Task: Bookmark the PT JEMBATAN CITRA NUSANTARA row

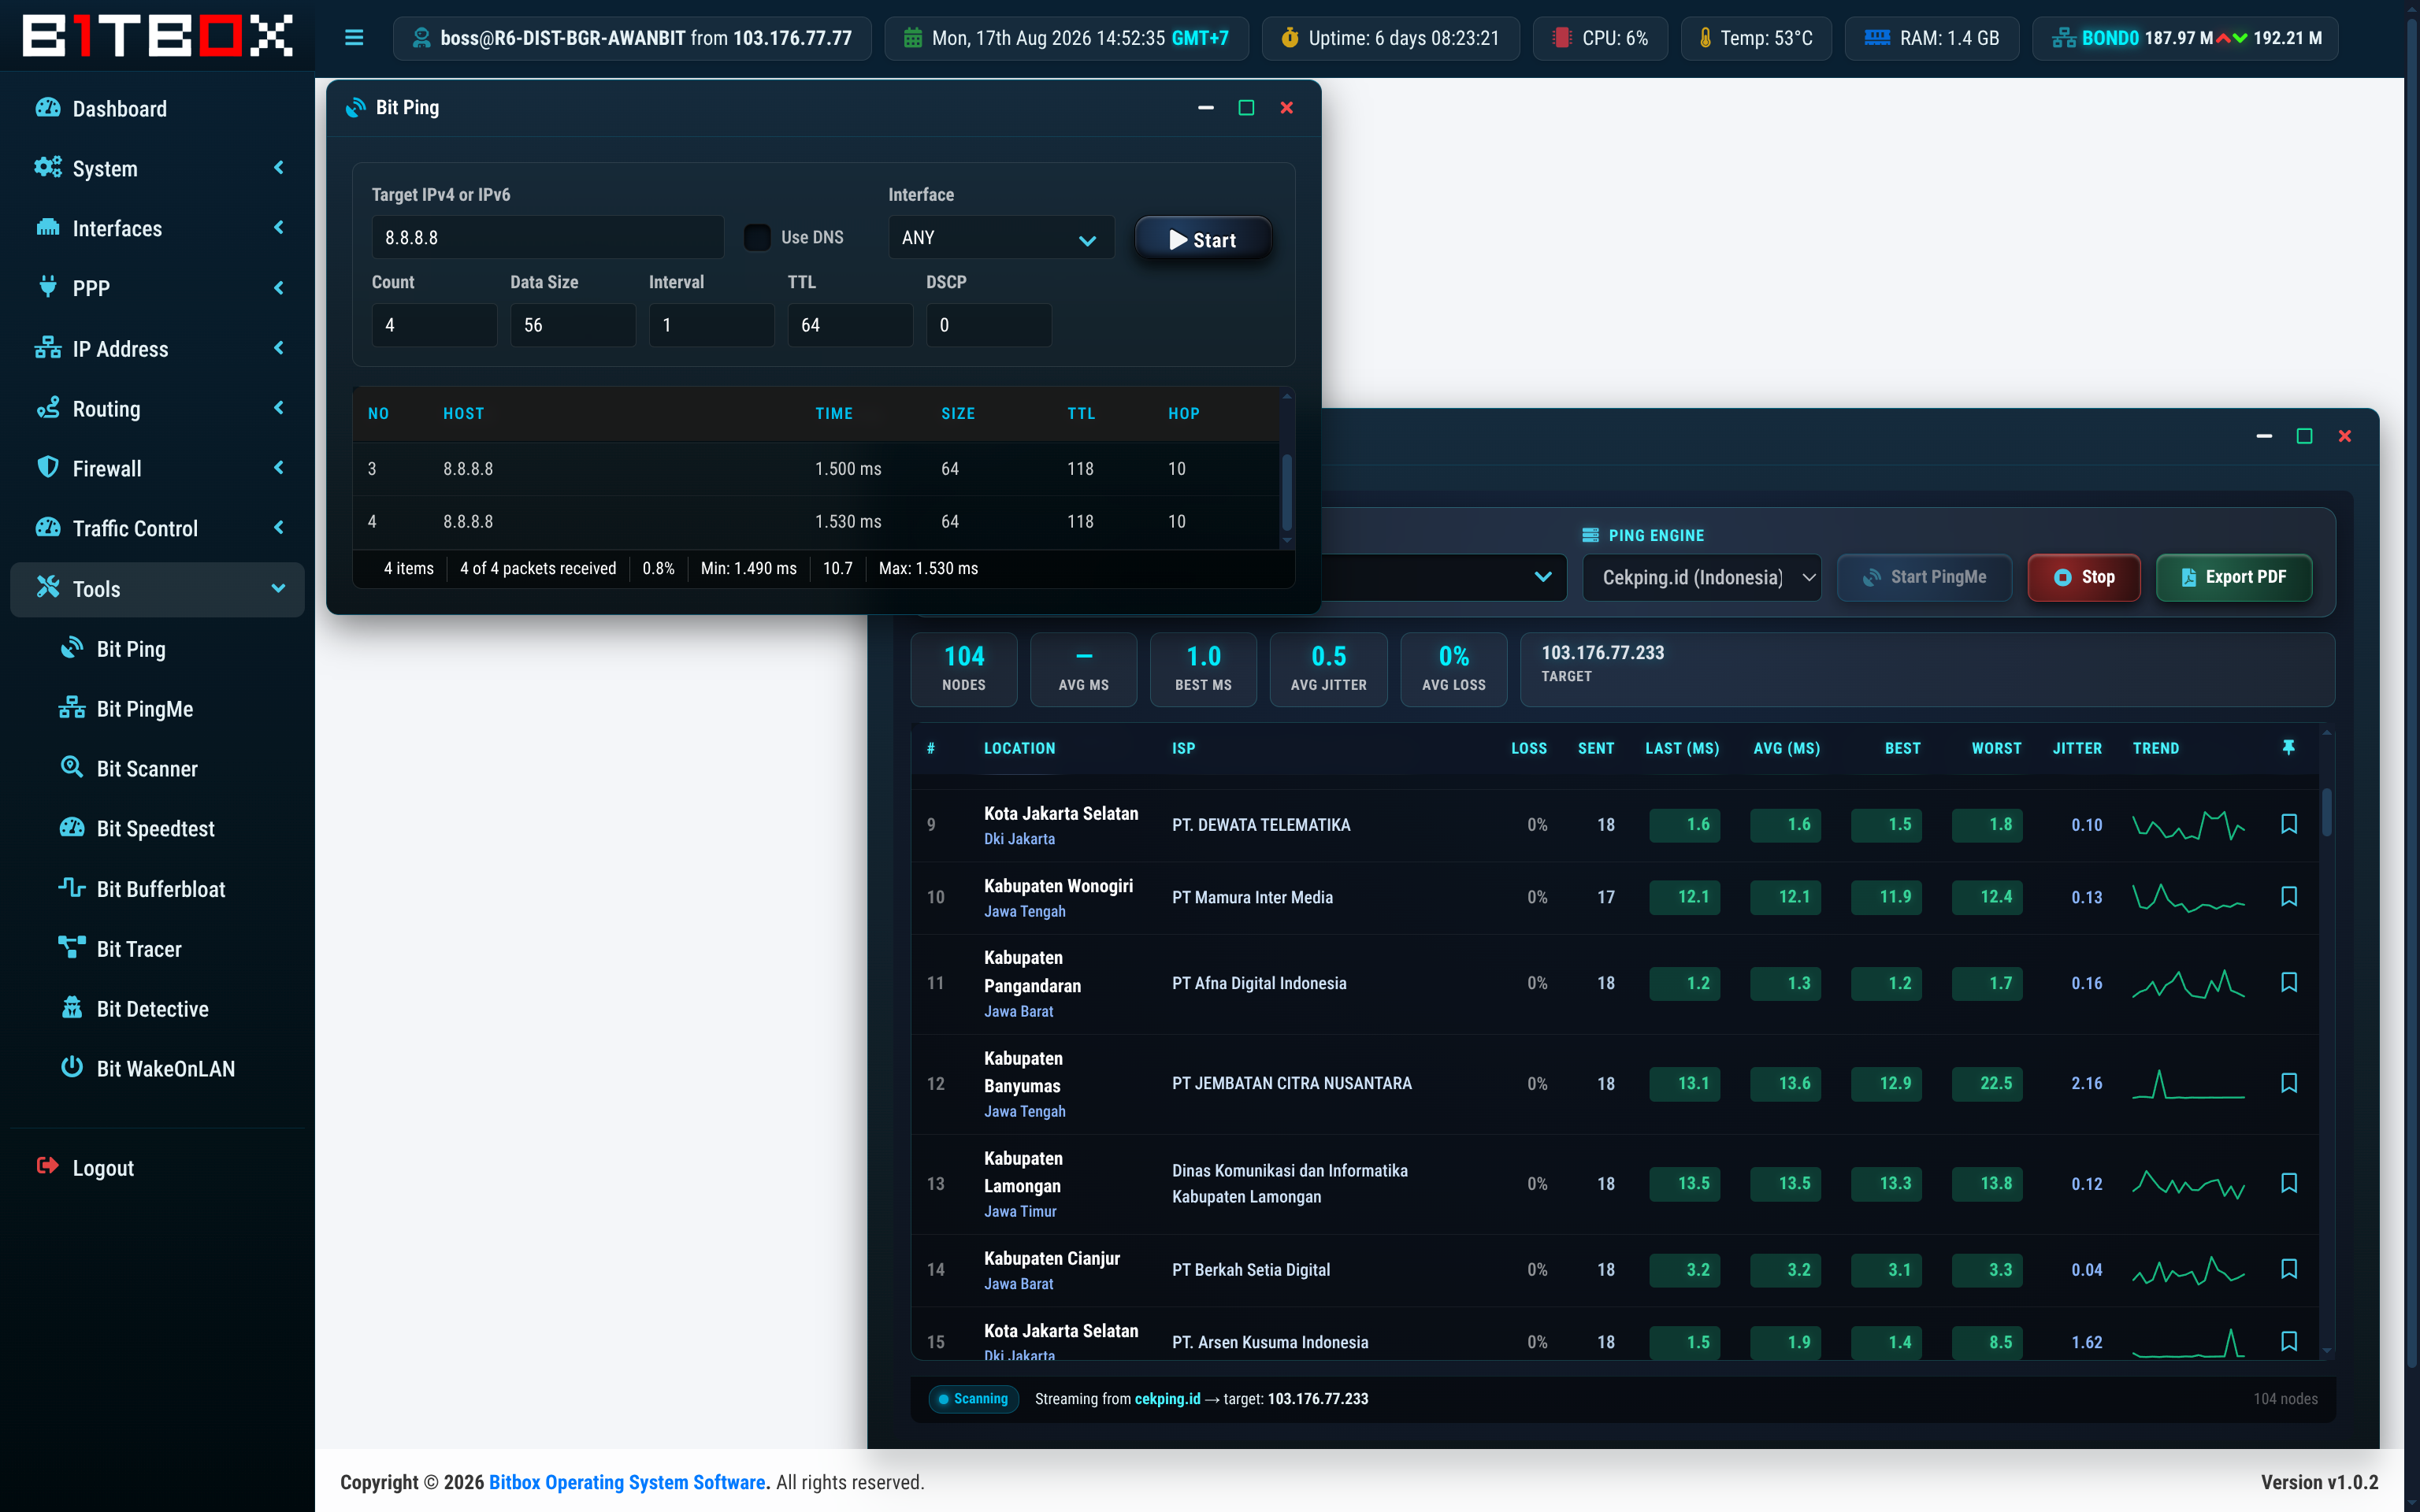Action: coord(2289,1083)
